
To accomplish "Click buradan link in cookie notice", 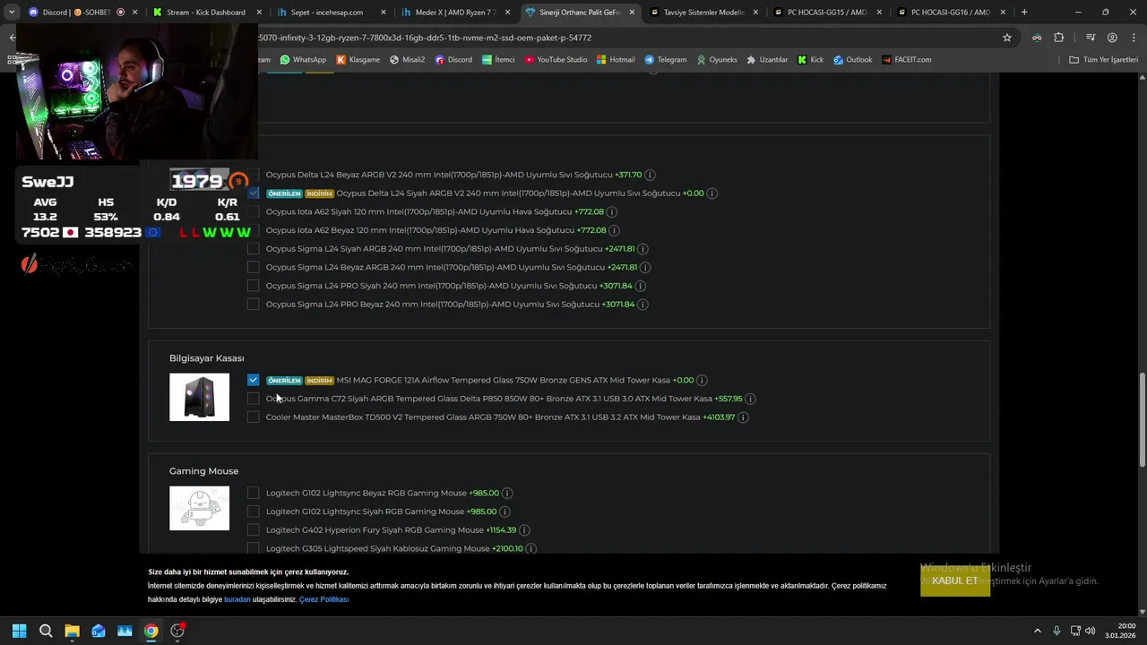I will (x=237, y=599).
